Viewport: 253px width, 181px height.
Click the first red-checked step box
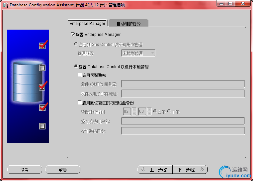42,46
